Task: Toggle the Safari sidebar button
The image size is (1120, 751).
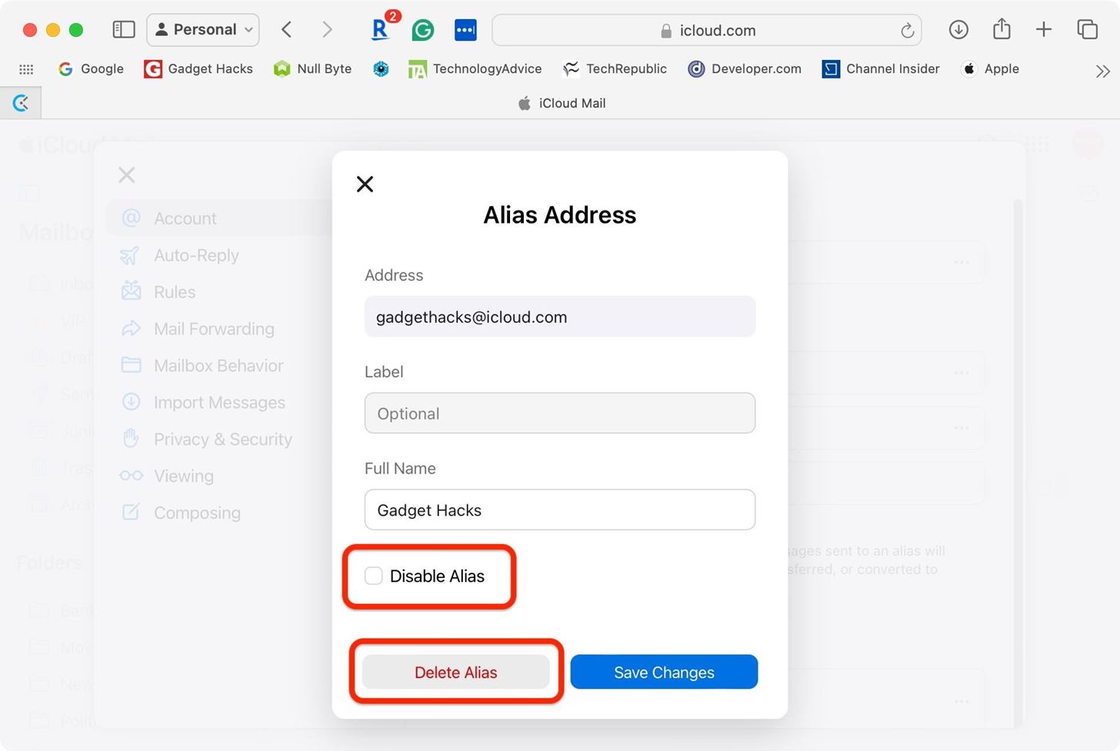Action: [124, 30]
